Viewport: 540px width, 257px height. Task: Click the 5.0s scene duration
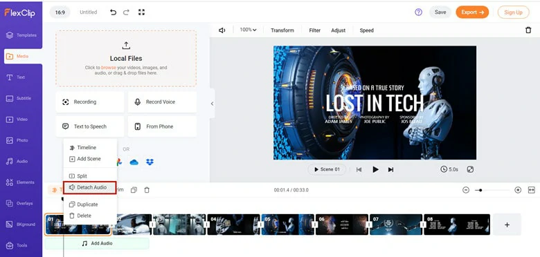pyautogui.click(x=449, y=169)
